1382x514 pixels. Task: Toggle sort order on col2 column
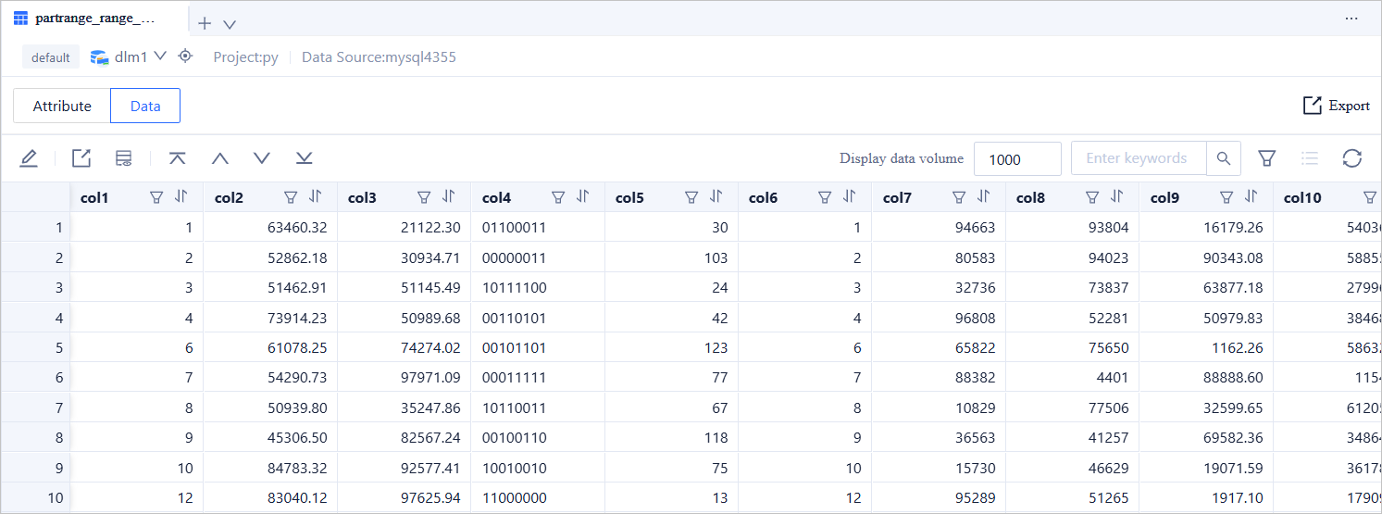[316, 197]
